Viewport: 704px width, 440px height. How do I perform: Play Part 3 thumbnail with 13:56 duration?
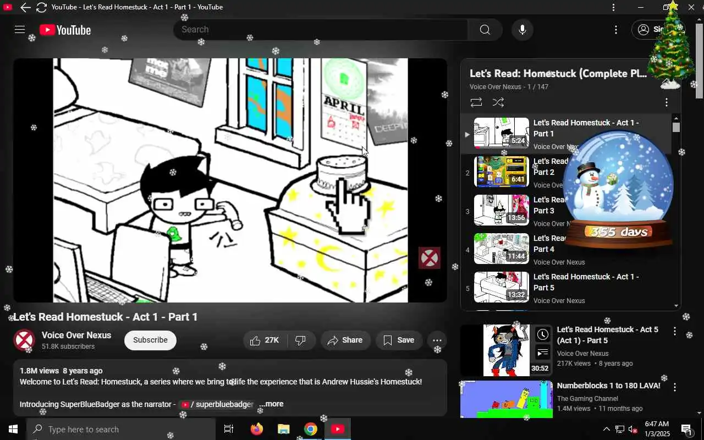point(502,210)
